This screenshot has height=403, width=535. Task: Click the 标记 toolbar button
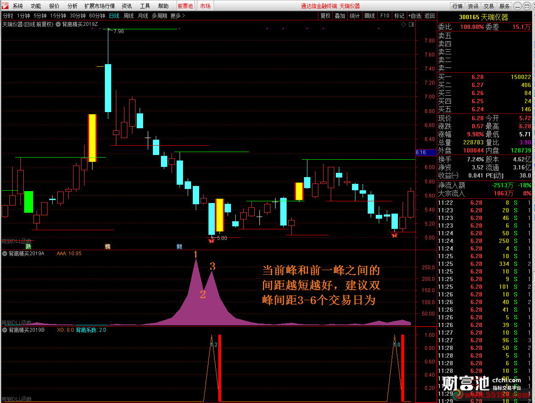coord(400,16)
